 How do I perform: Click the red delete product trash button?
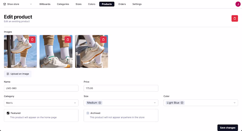pos(235,18)
